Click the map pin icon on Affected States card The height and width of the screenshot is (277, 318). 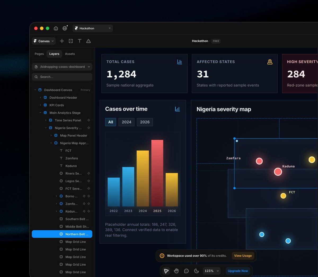[x=270, y=62]
